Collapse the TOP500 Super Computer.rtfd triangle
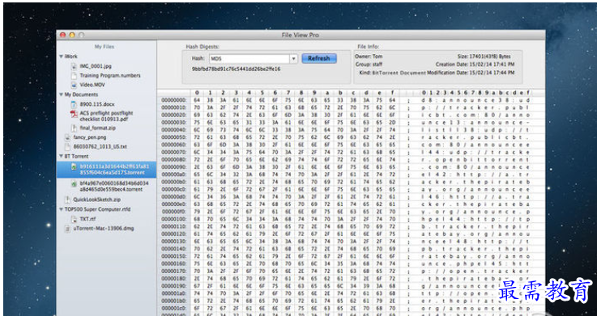The width and height of the screenshot is (597, 316). [61, 209]
